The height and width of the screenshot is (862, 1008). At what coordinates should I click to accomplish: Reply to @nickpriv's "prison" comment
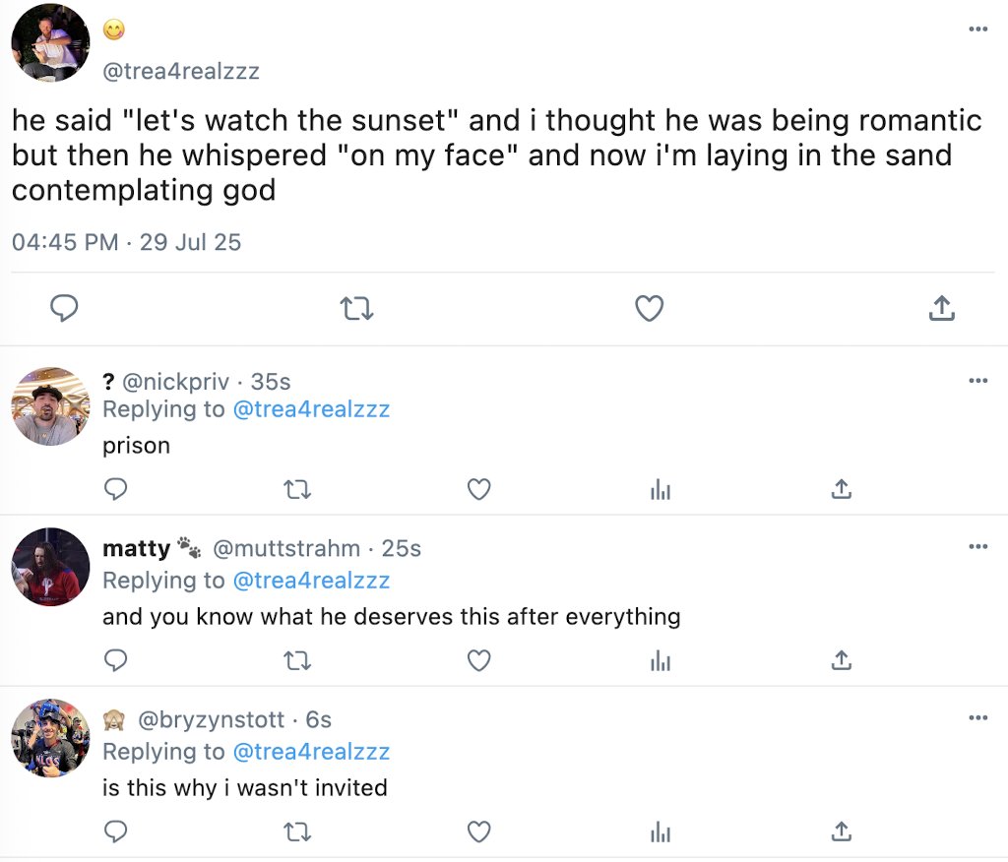click(116, 489)
